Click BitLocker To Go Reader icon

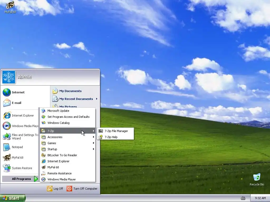click(44, 155)
